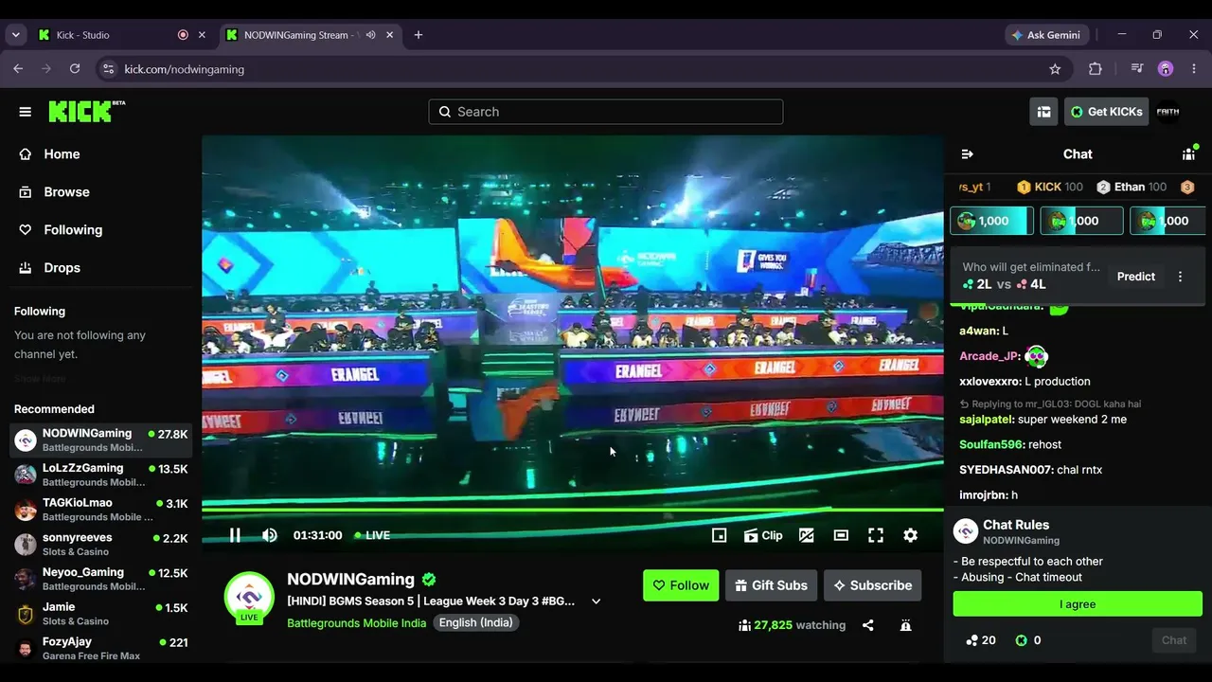Open the FAITH profile avatar menu
1212x682 pixels.
pyautogui.click(x=1168, y=112)
